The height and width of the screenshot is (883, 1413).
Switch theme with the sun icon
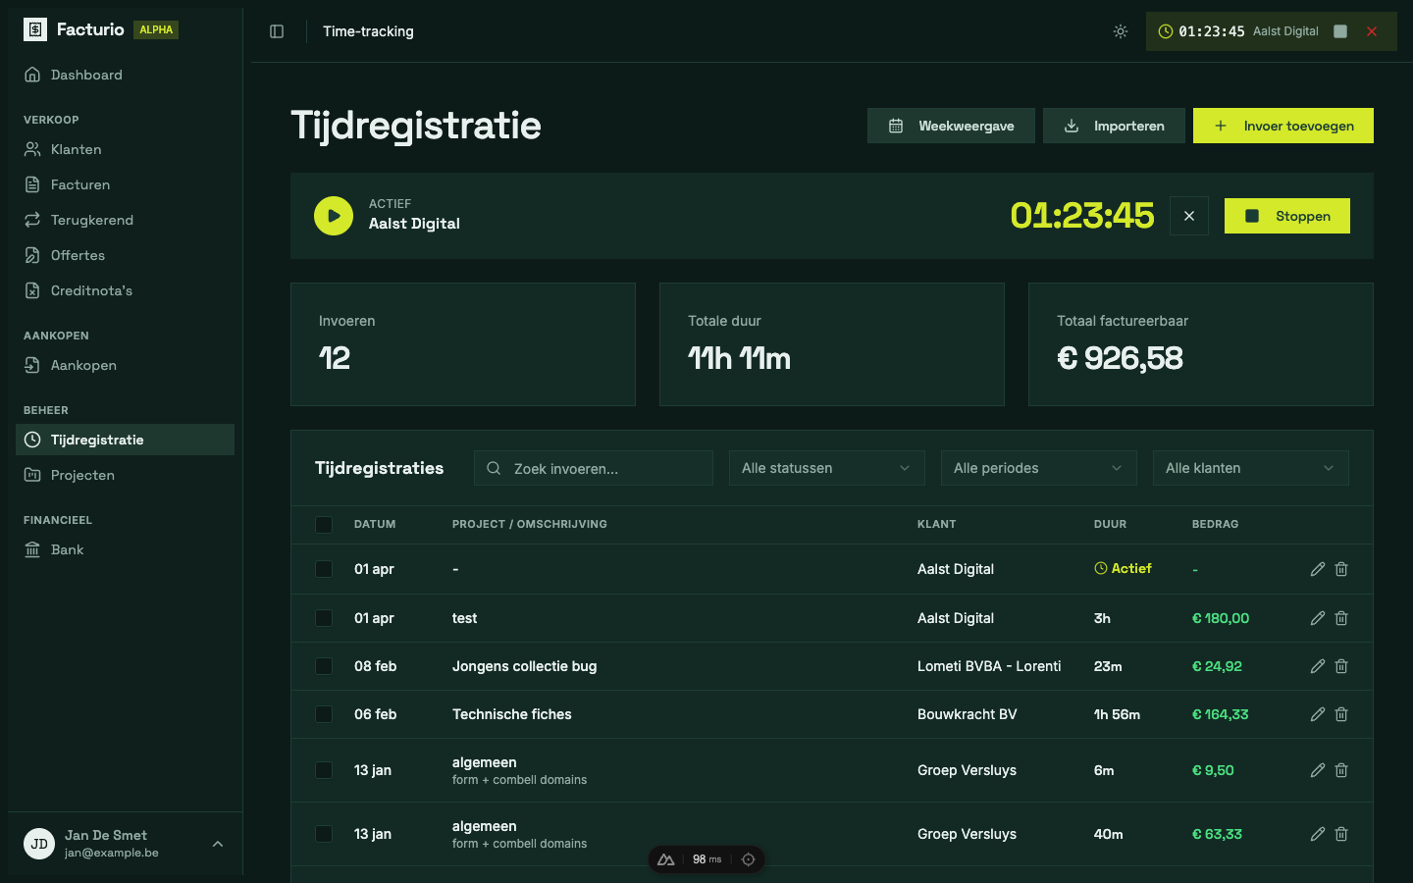click(1121, 31)
